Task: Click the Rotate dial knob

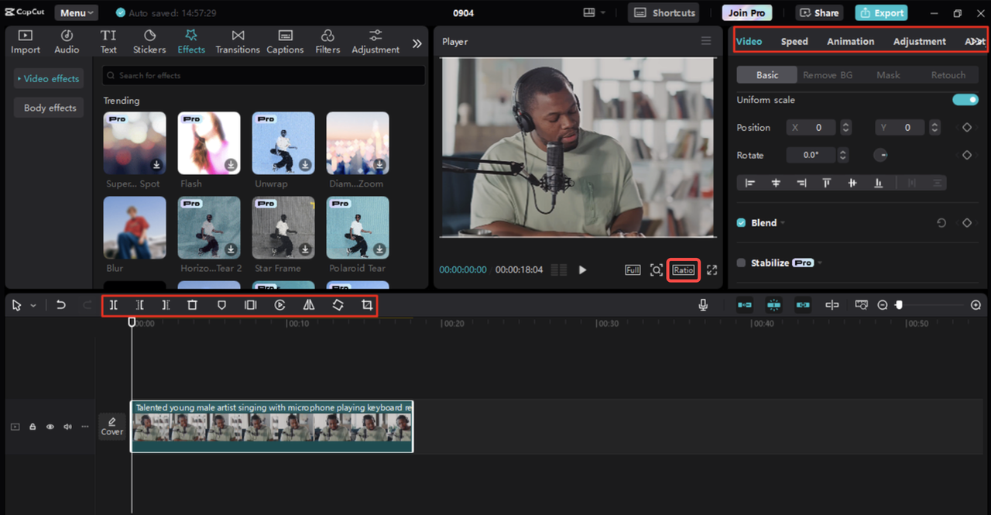Action: point(881,155)
